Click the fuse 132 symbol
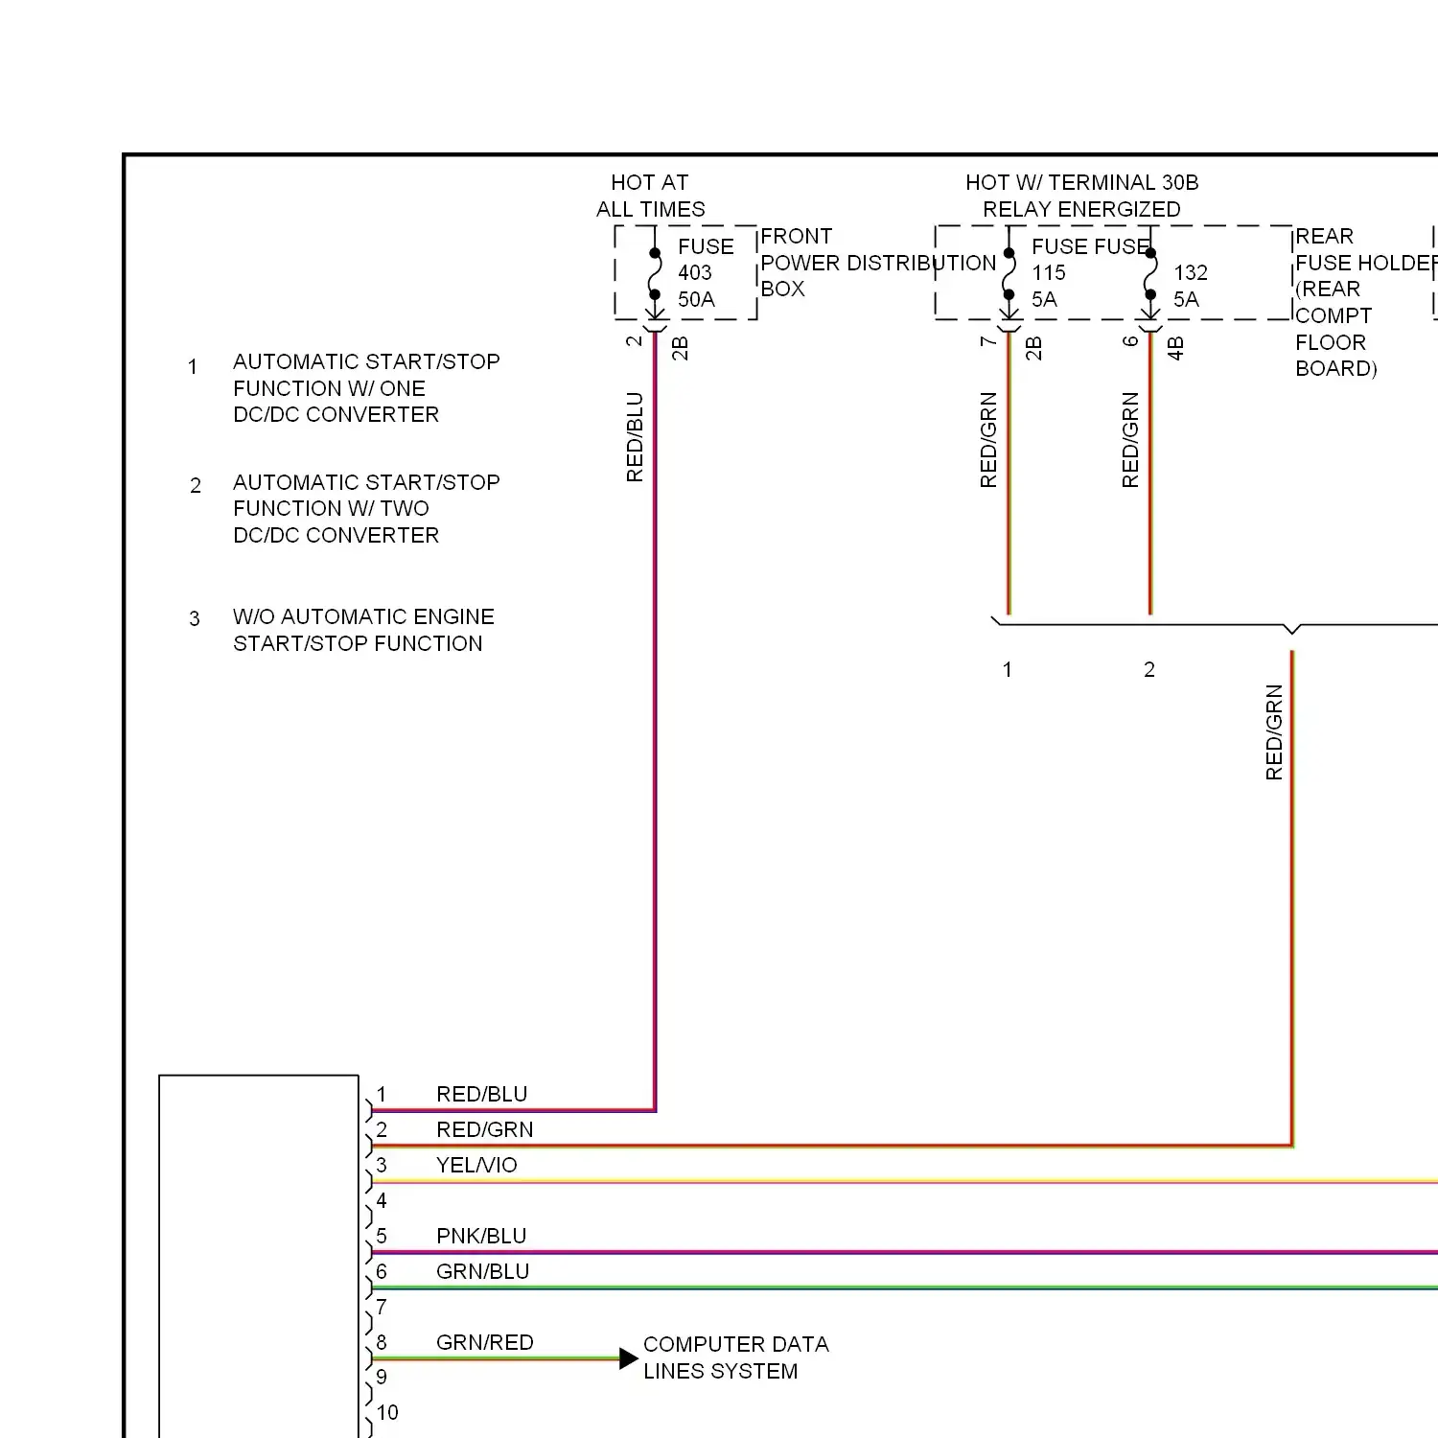Image resolution: width=1438 pixels, height=1438 pixels. tap(1150, 274)
